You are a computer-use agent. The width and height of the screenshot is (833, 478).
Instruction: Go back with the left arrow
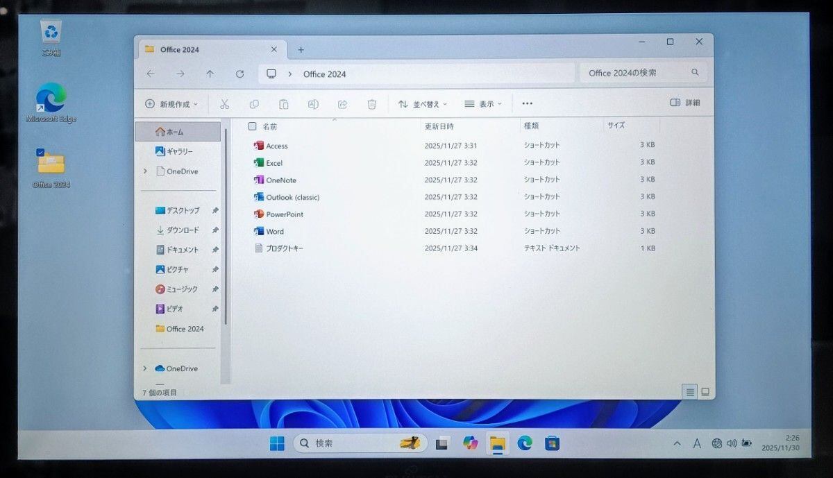tap(151, 74)
